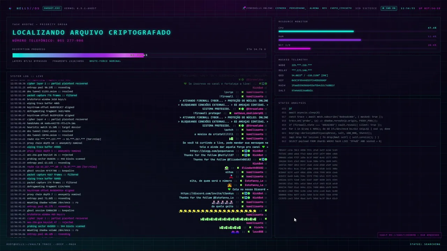The image size is (447, 251).
Task: Click the lauu888 username in chat
Action: 258,232
